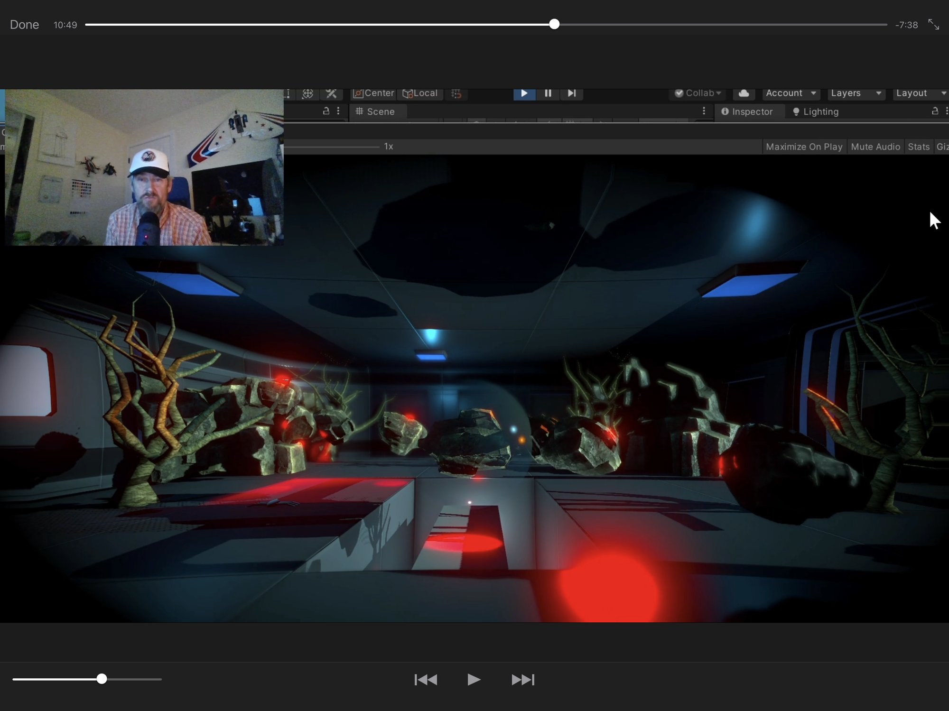The height and width of the screenshot is (711, 949).
Task: Select the custom editor tools icon
Action: coord(331,93)
